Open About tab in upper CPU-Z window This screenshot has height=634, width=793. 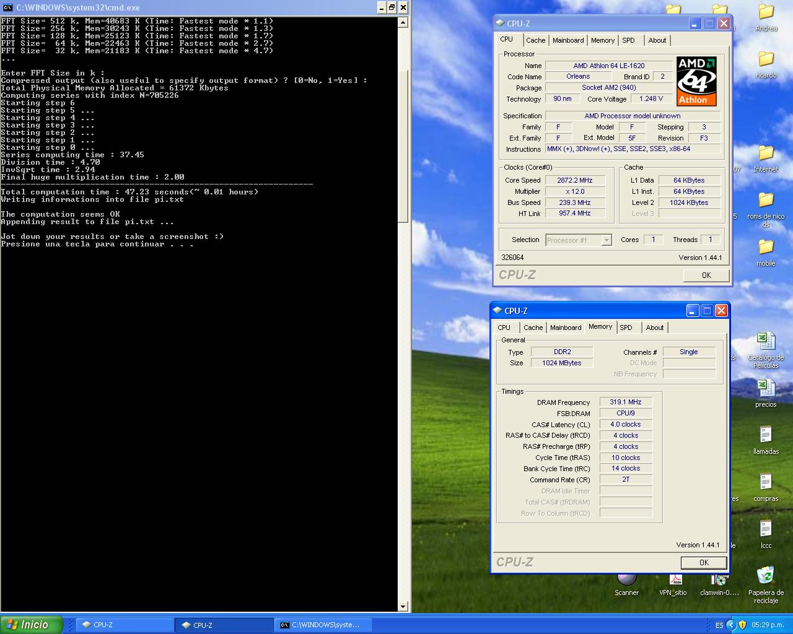pos(657,40)
